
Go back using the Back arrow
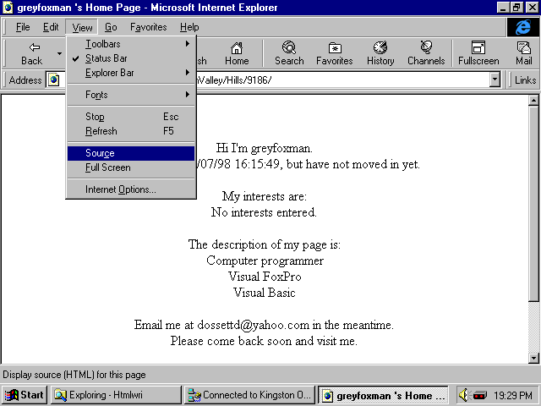click(x=31, y=53)
